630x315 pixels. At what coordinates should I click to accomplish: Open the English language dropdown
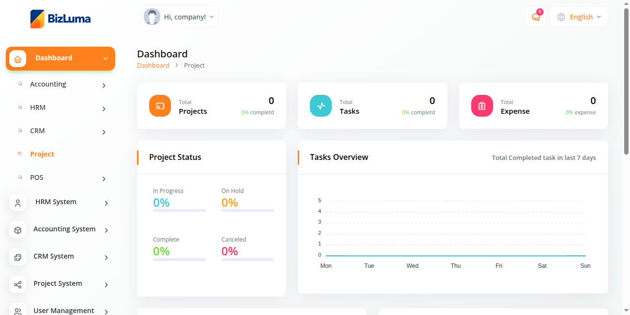[579, 17]
